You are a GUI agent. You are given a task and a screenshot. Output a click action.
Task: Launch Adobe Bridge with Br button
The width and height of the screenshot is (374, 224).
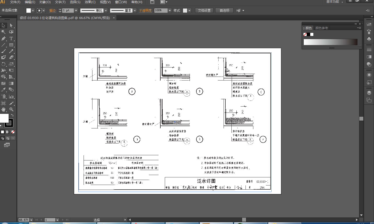click(152, 2)
